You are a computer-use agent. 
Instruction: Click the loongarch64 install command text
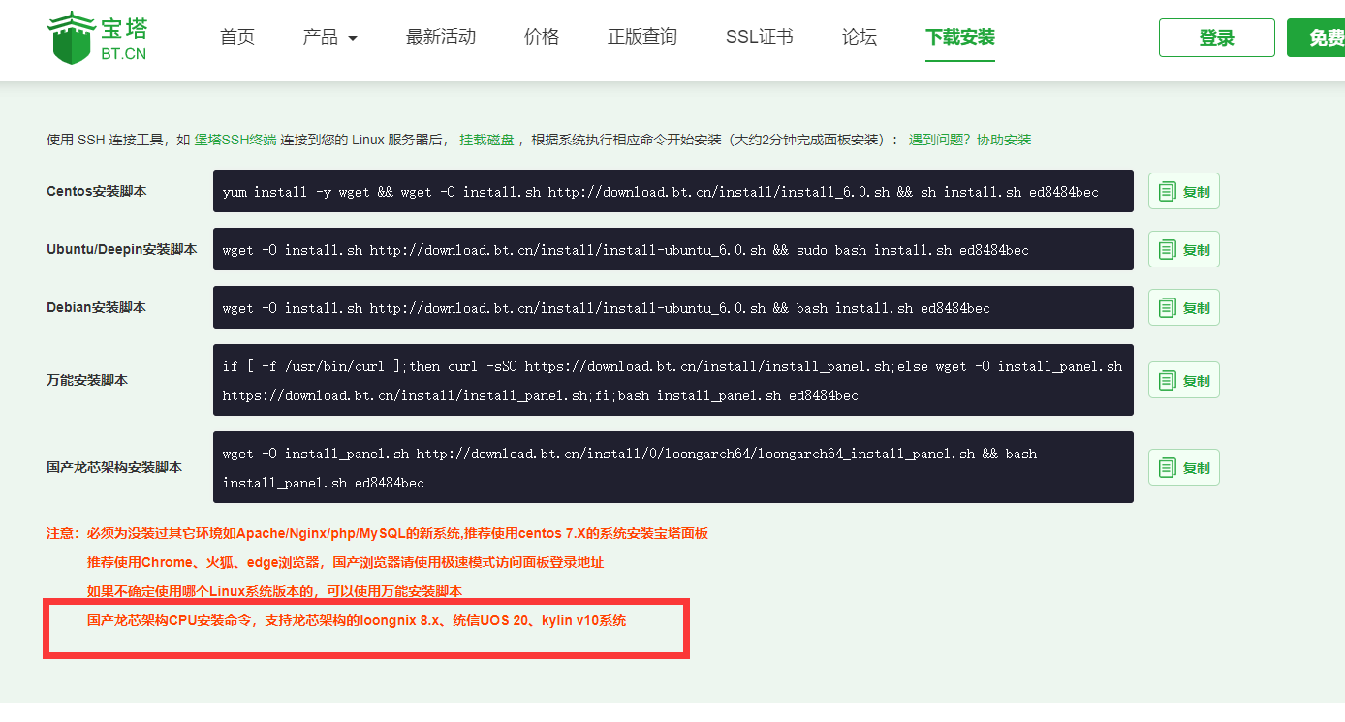(x=630, y=468)
